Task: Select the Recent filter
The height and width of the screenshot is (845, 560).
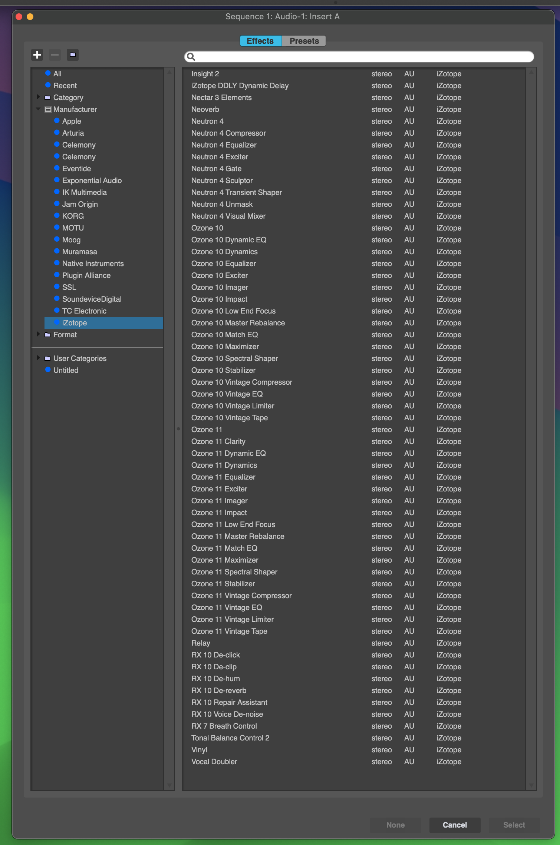Action: tap(65, 86)
